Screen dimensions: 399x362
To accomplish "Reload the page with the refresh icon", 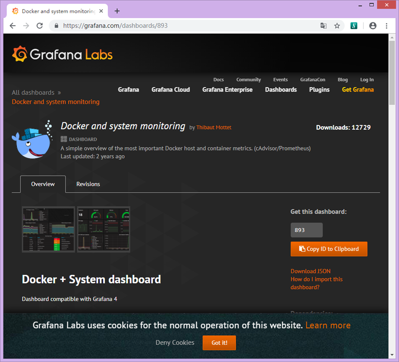I will 40,26.
